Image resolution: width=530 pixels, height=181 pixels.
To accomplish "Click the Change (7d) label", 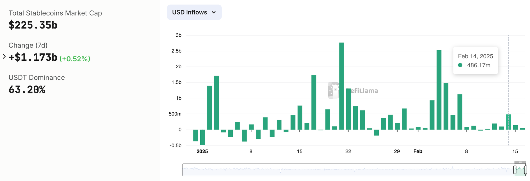I will click(x=28, y=45).
